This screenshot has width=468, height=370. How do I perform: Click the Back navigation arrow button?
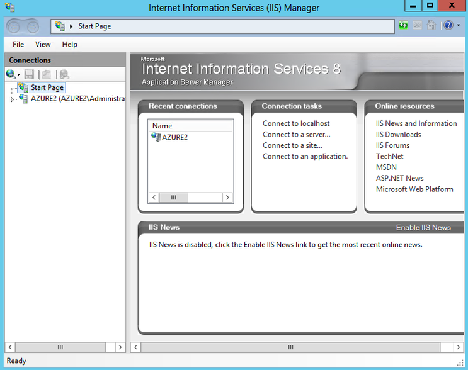click(x=14, y=27)
